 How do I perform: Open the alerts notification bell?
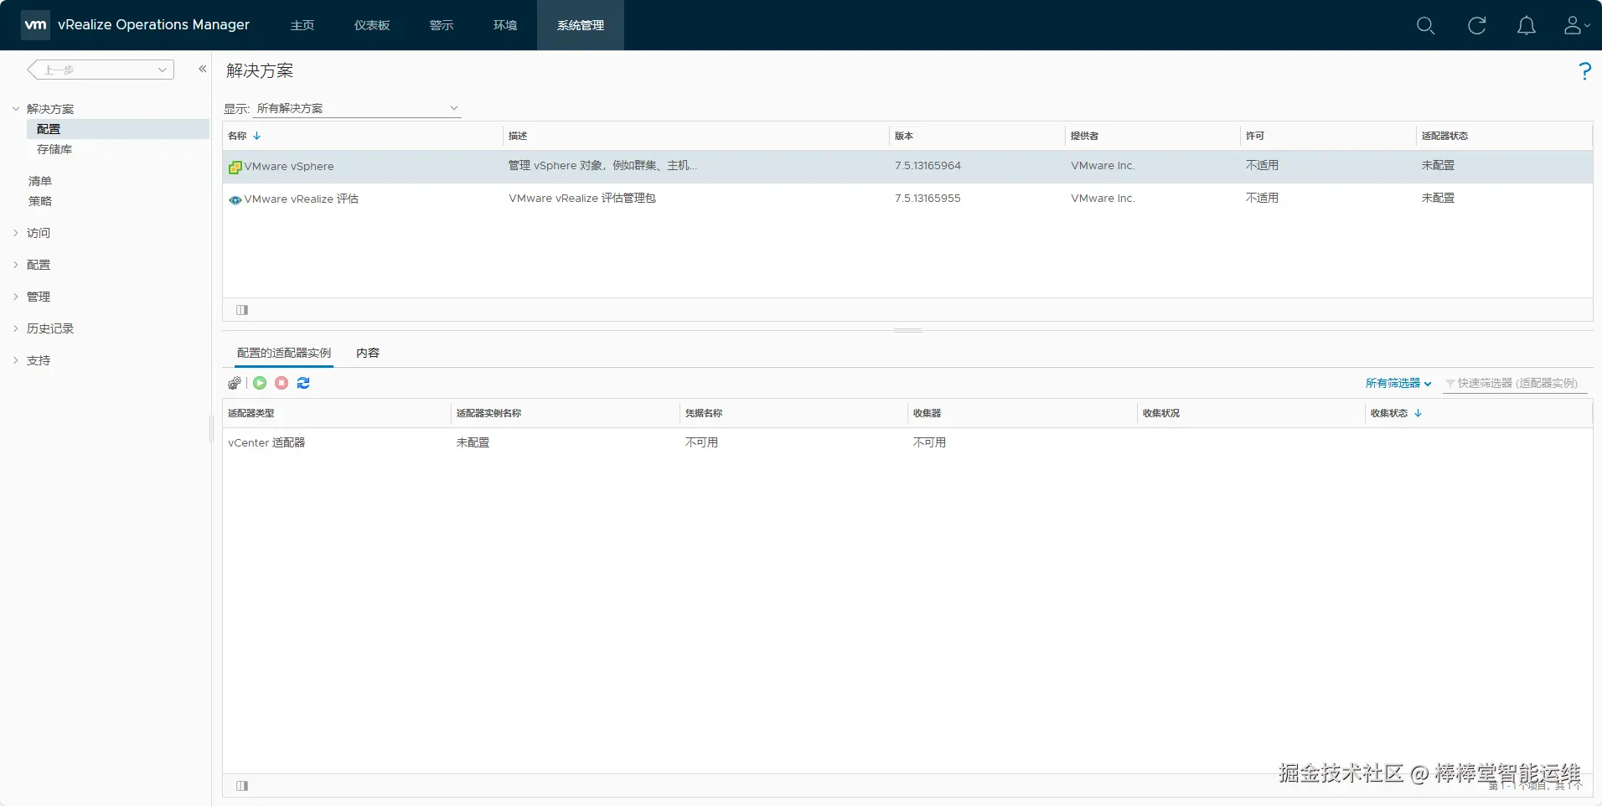point(1527,25)
